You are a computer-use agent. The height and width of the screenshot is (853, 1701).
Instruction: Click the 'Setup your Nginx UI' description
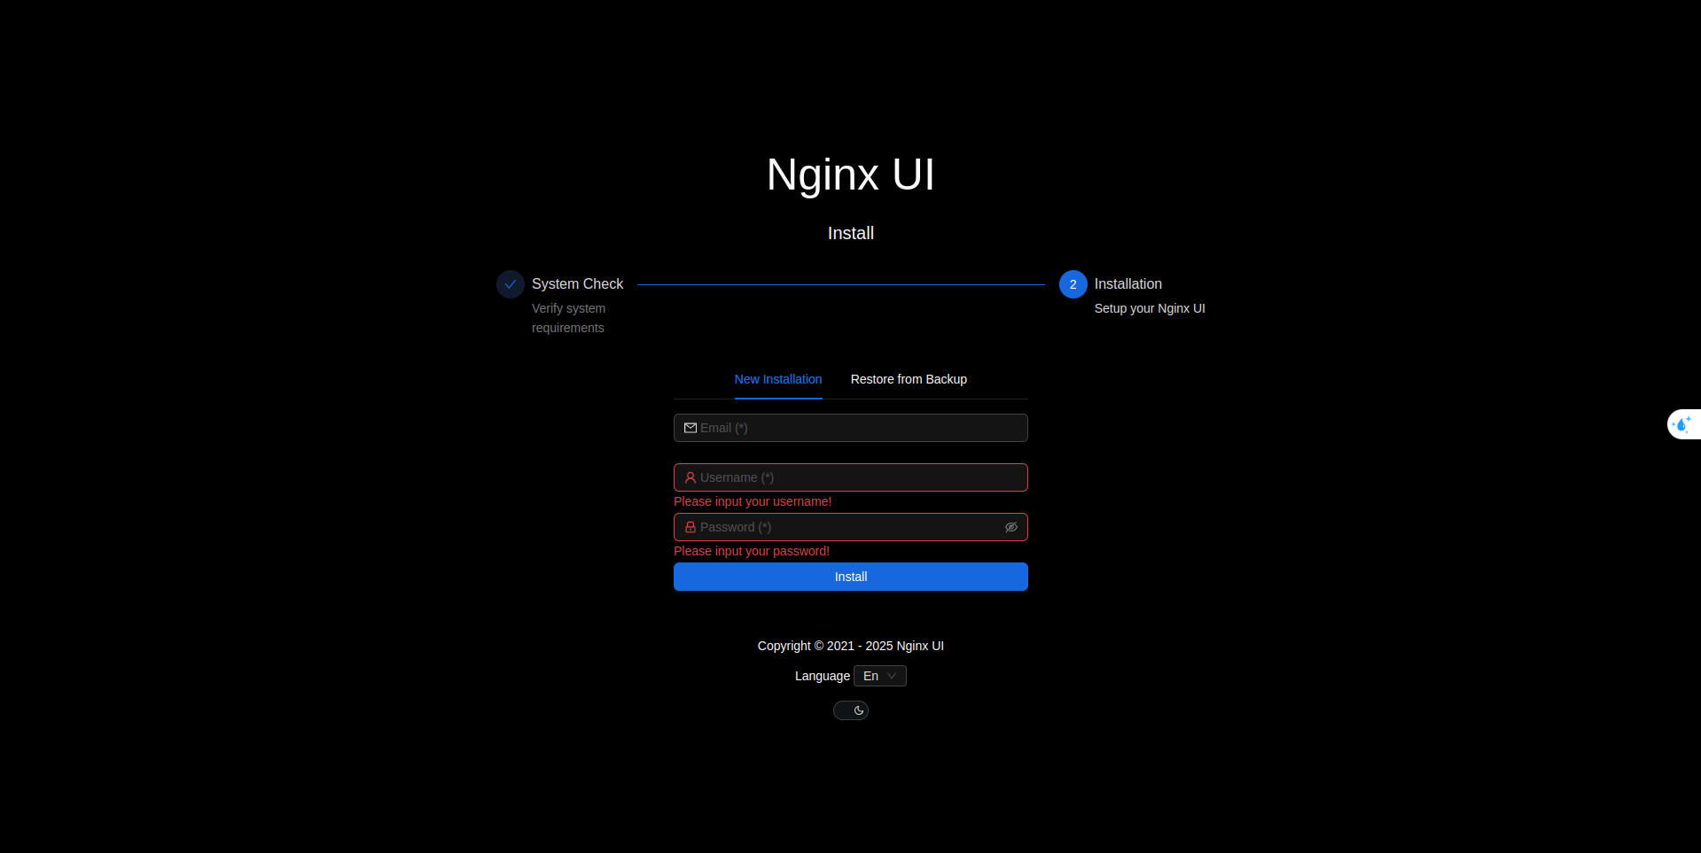pos(1150,308)
